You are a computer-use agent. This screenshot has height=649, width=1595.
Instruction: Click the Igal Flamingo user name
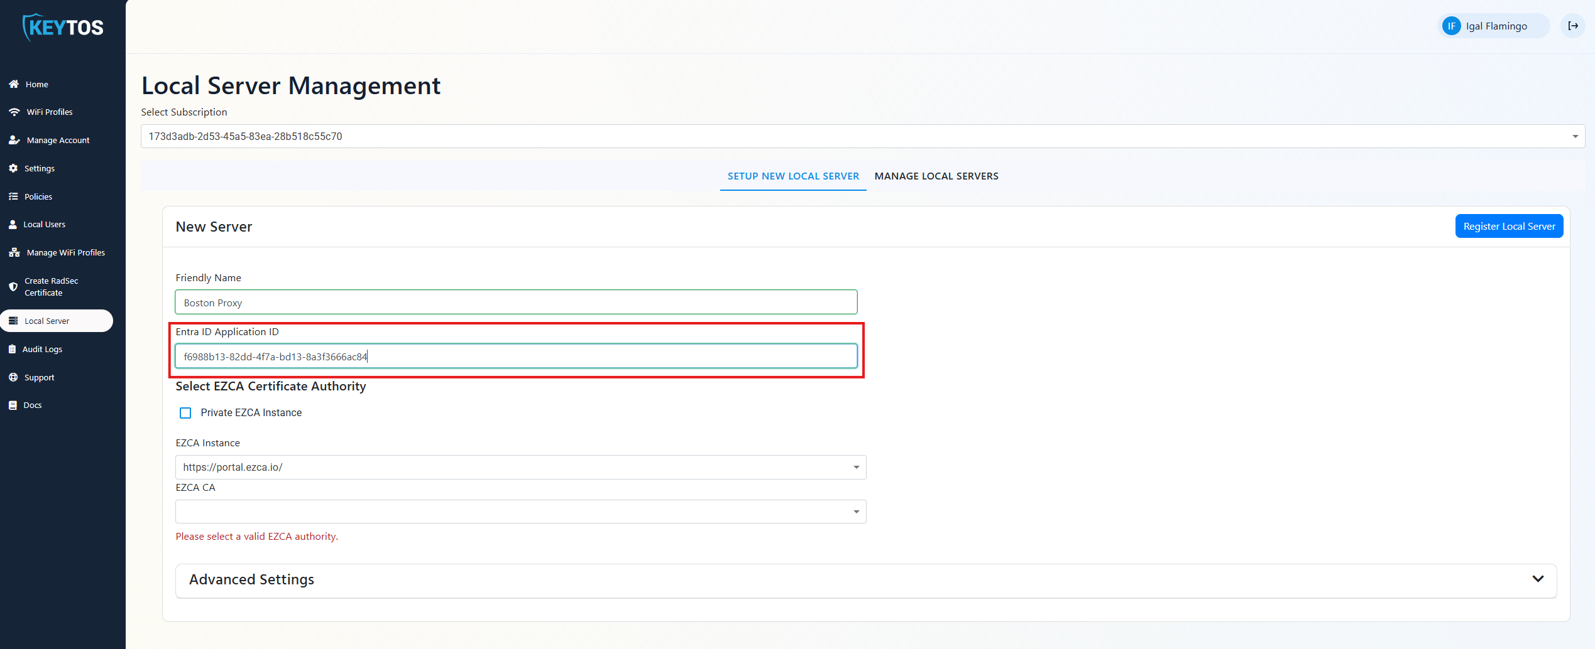[x=1496, y=26]
